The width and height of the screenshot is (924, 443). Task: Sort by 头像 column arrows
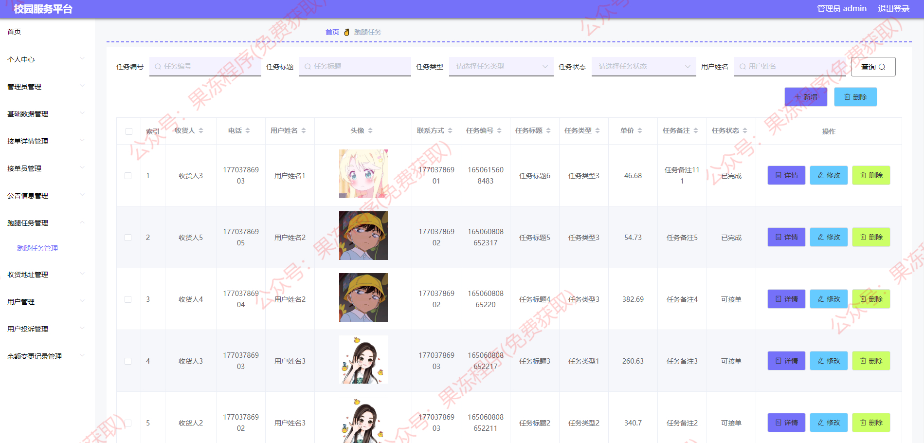pyautogui.click(x=370, y=130)
